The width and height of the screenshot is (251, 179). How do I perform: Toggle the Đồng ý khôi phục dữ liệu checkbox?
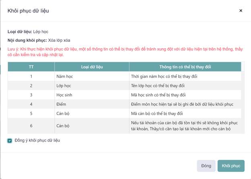point(10,140)
